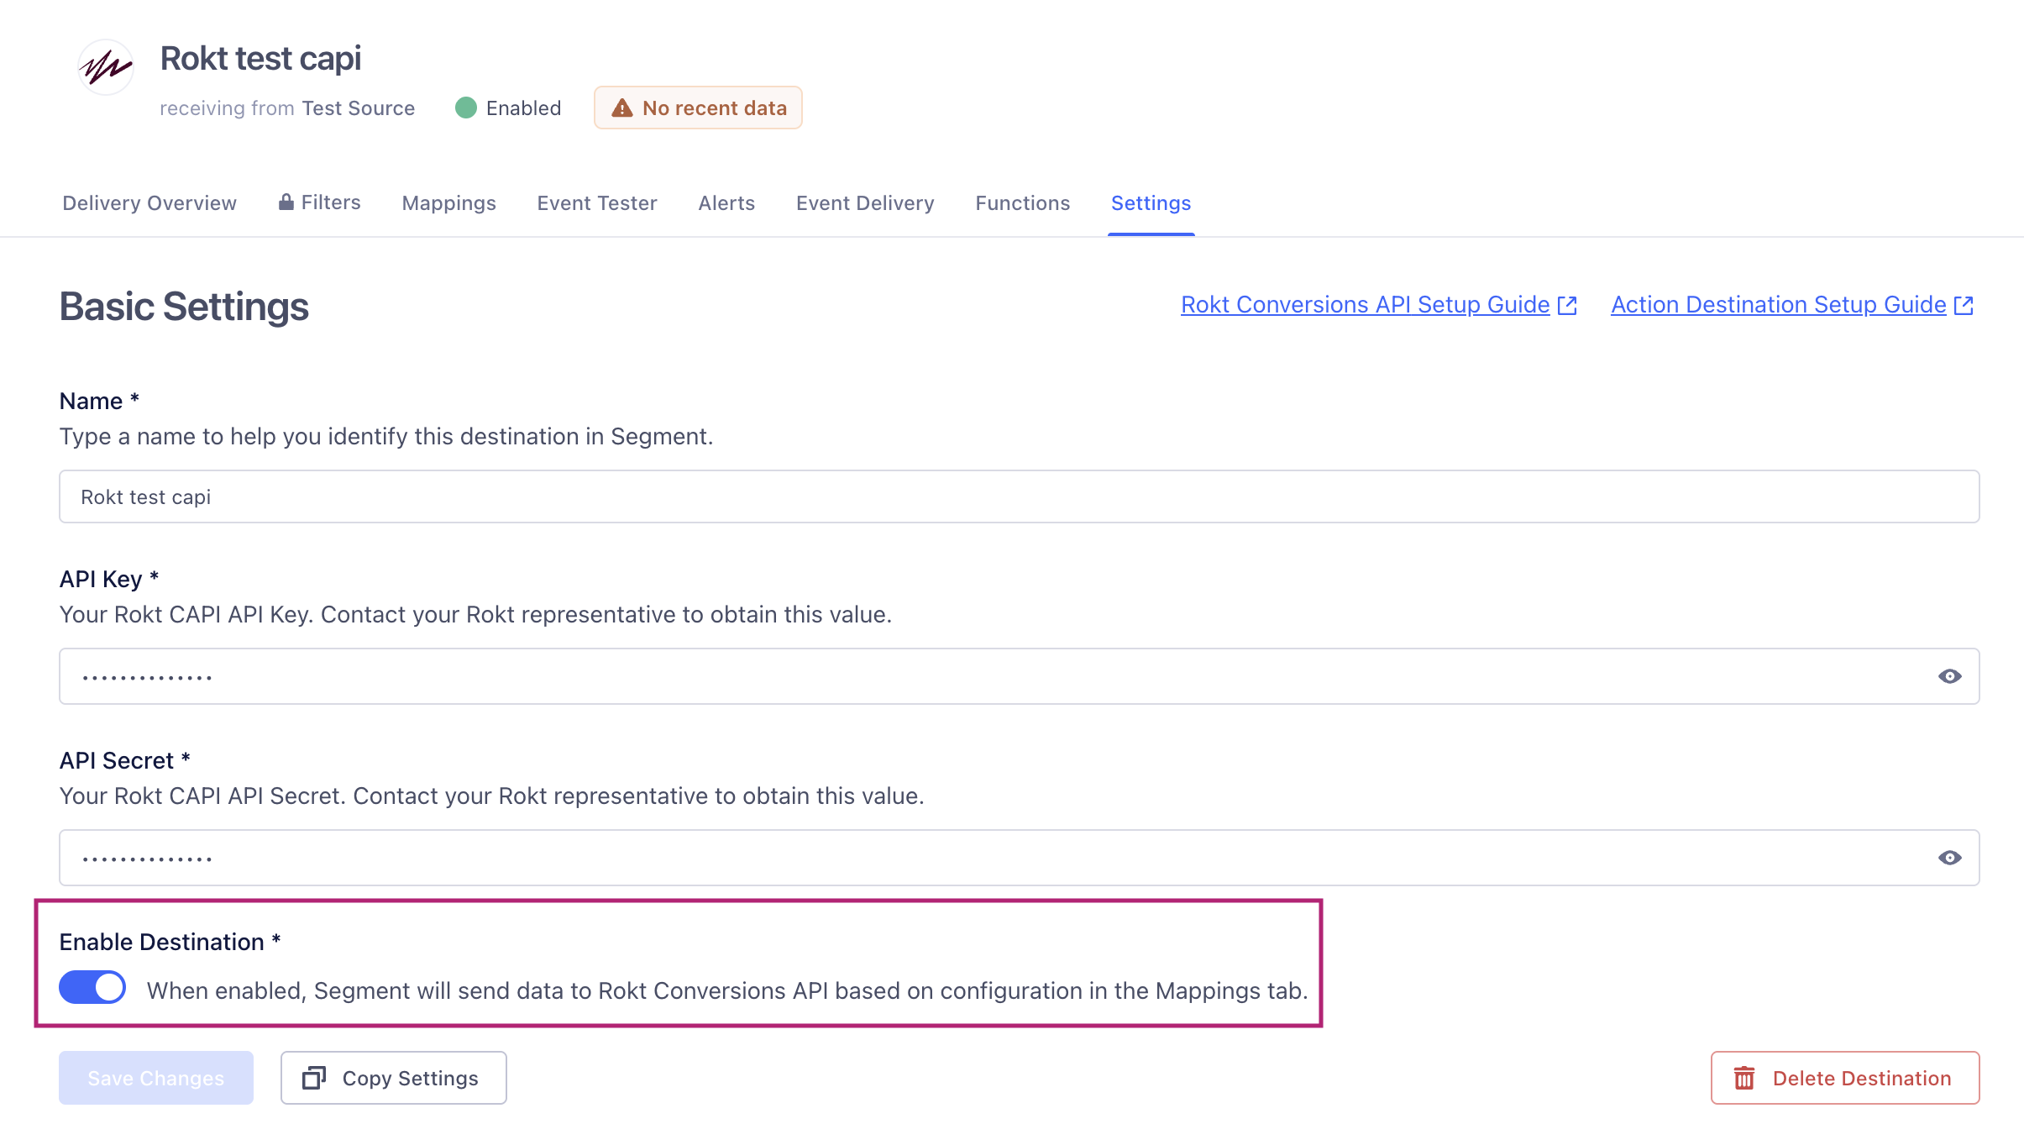The height and width of the screenshot is (1124, 2024).
Task: Click the Test Source link
Action: click(358, 108)
